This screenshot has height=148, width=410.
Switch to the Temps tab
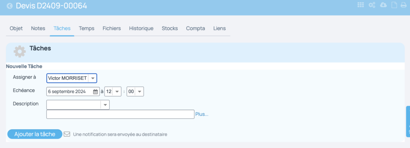pos(86,28)
